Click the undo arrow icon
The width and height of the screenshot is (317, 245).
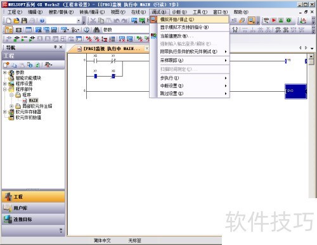pos(117,20)
